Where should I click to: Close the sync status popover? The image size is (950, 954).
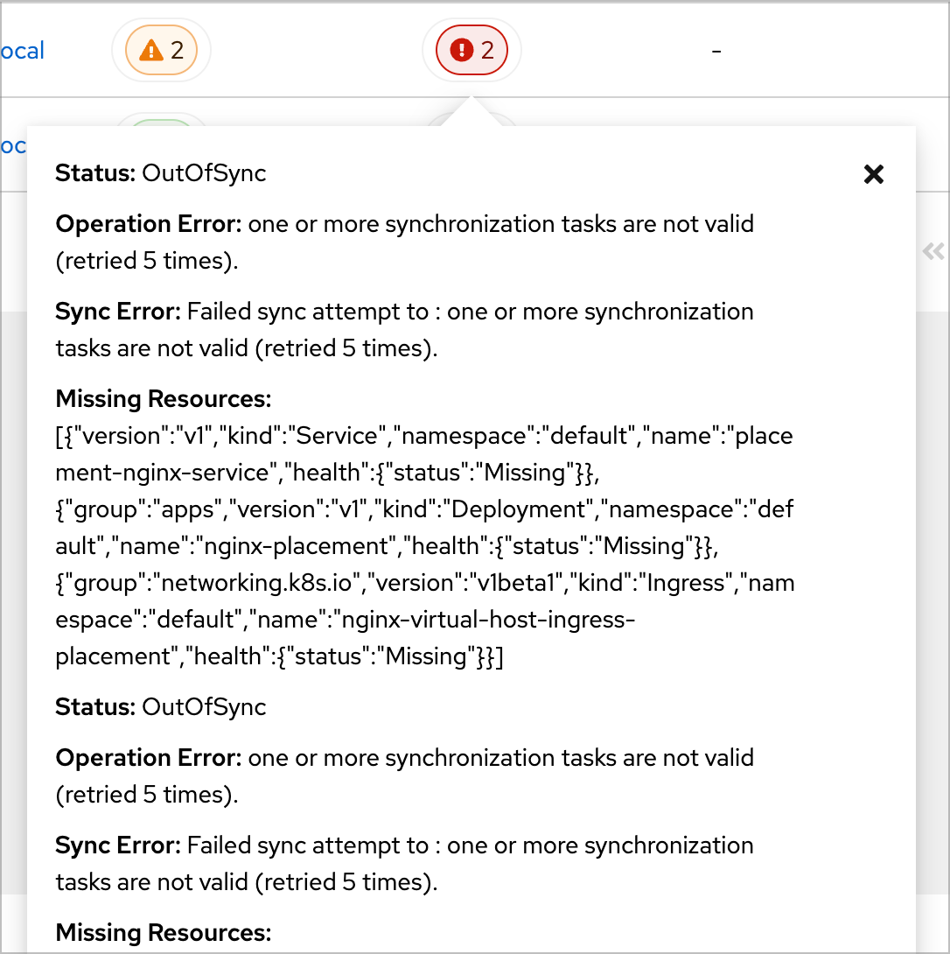(x=873, y=174)
